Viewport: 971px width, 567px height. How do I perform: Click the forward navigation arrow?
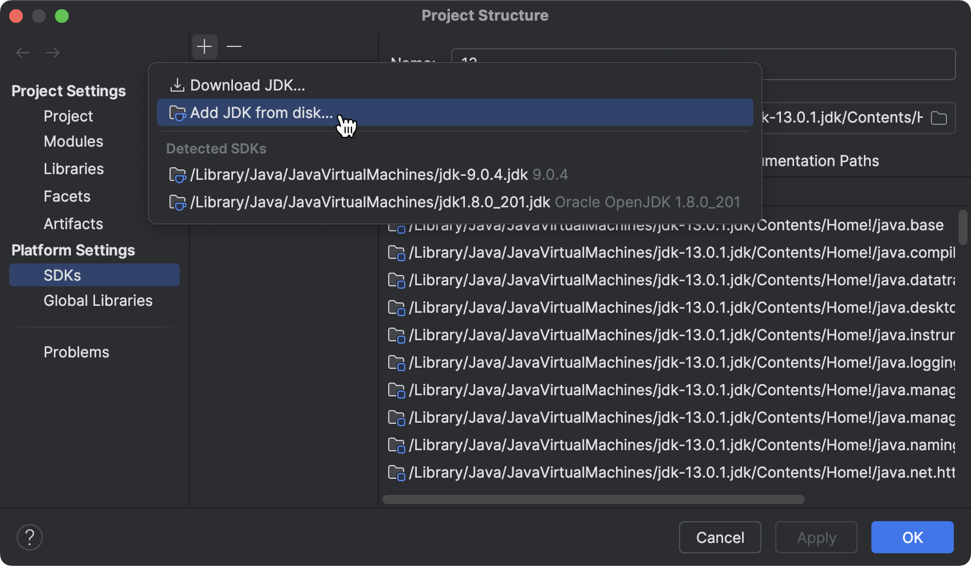click(x=53, y=52)
